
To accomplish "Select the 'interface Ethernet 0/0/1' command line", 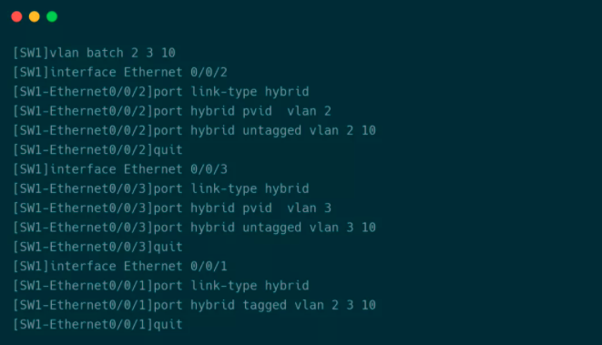I will [120, 267].
